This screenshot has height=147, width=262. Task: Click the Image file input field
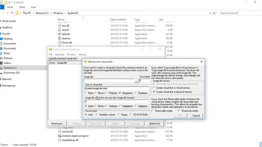[109, 81]
